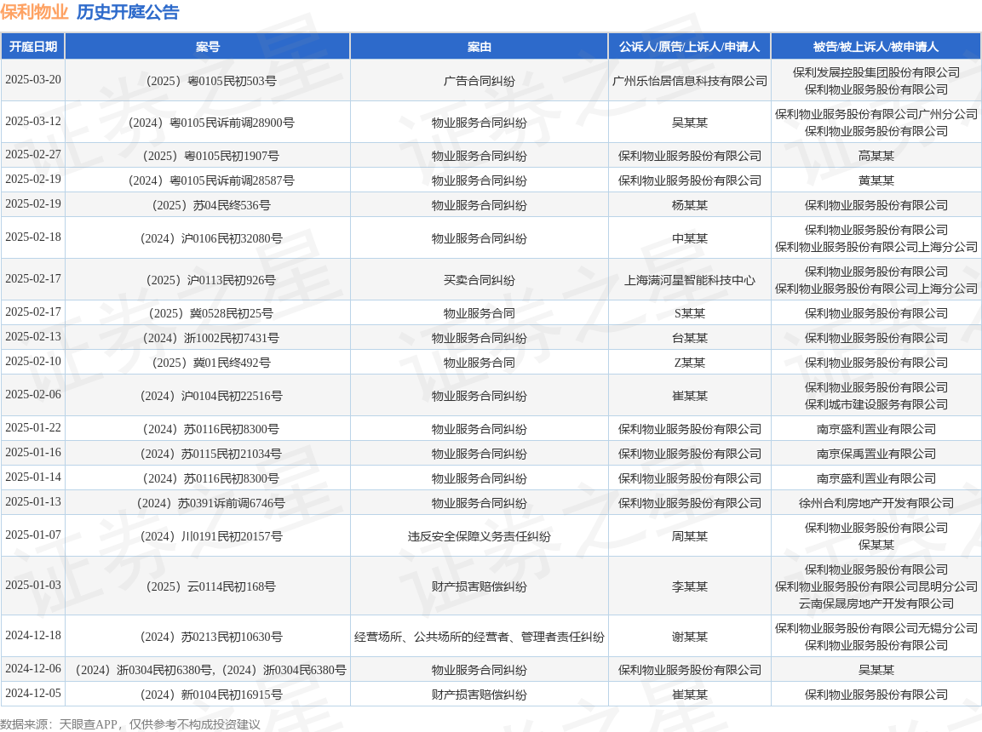The width and height of the screenshot is (982, 732).
Task: Select case number (2024)粤0105民诉前调28587号
Action: tap(207, 180)
